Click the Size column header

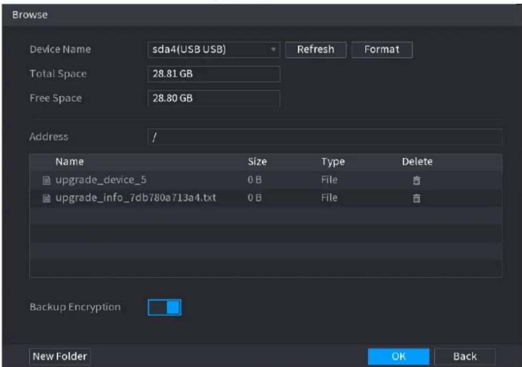(257, 161)
